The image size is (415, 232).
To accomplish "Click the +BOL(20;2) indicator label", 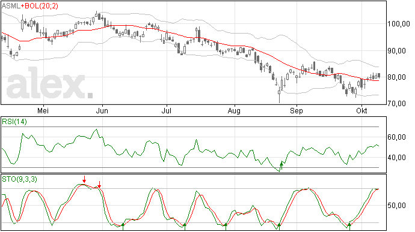I will point(40,6).
